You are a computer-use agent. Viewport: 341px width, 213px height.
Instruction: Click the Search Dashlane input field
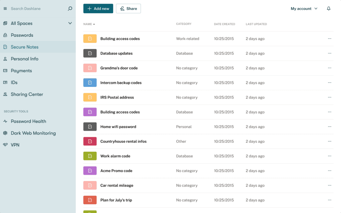pos(37,8)
